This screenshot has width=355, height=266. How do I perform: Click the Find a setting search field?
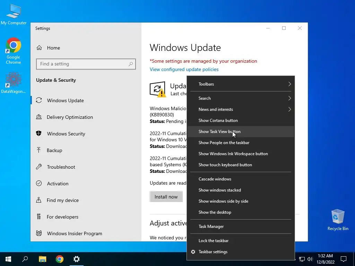(x=86, y=64)
